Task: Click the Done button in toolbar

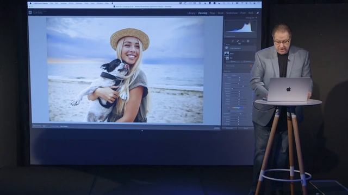Action: 217,128
